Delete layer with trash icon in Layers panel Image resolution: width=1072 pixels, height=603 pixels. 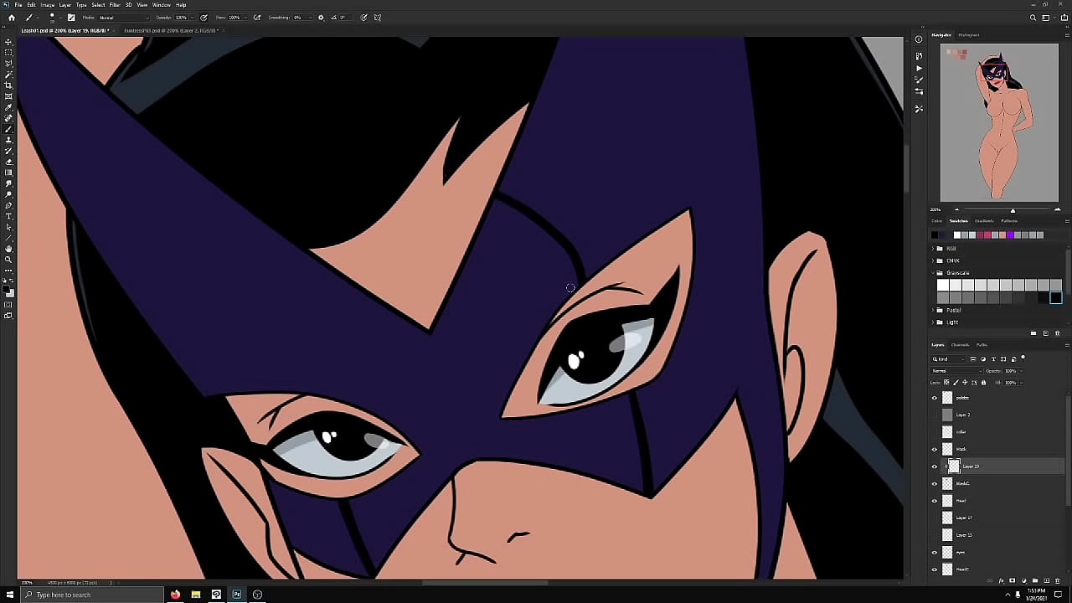1057,580
